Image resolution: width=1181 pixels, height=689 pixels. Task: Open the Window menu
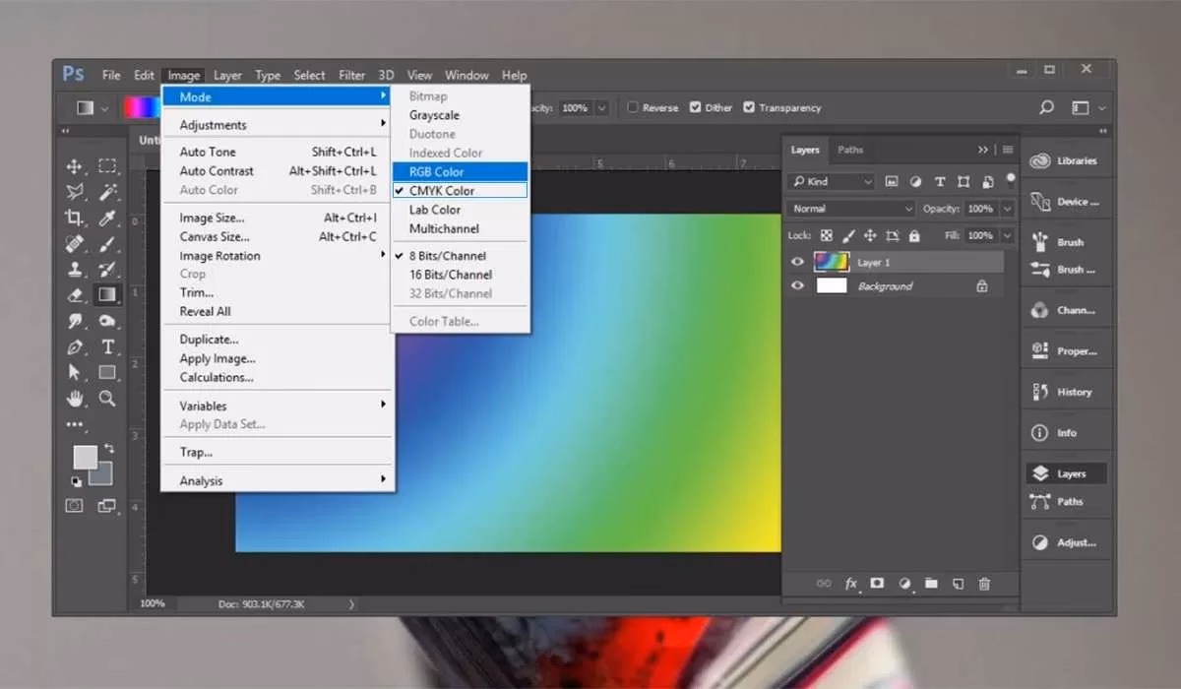466,75
